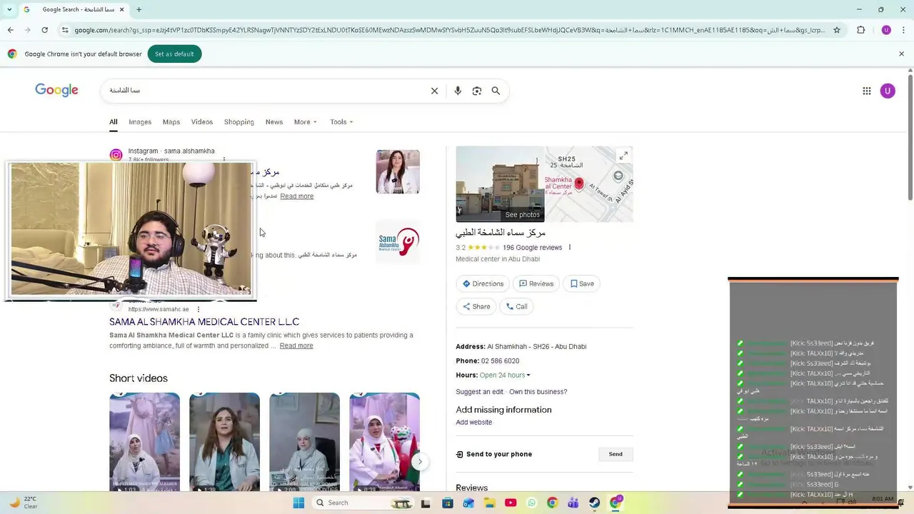
Task: Play the first short video thumbnail
Action: pos(144,442)
